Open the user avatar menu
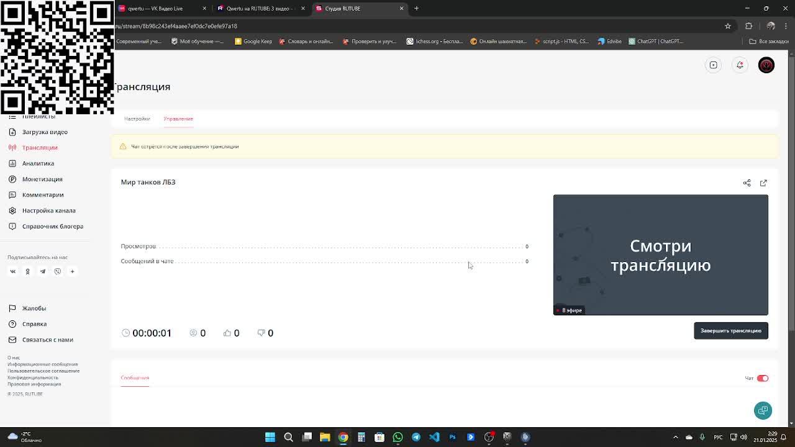Image resolution: width=795 pixels, height=447 pixels. click(x=766, y=65)
